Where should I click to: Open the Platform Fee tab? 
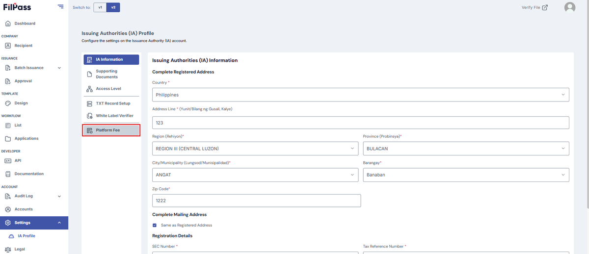point(111,130)
